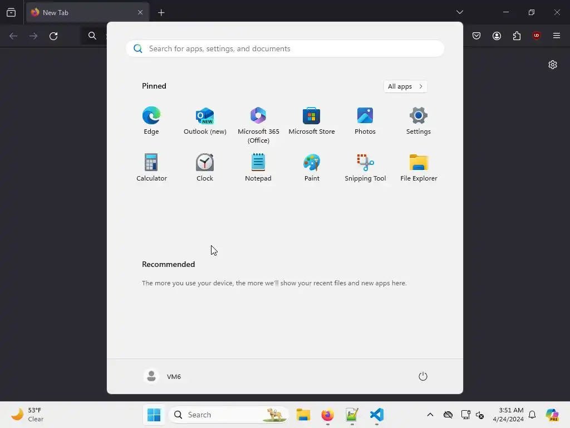The image size is (570, 428).
Task: Switch to Firefox on the taskbar
Action: [327, 415]
